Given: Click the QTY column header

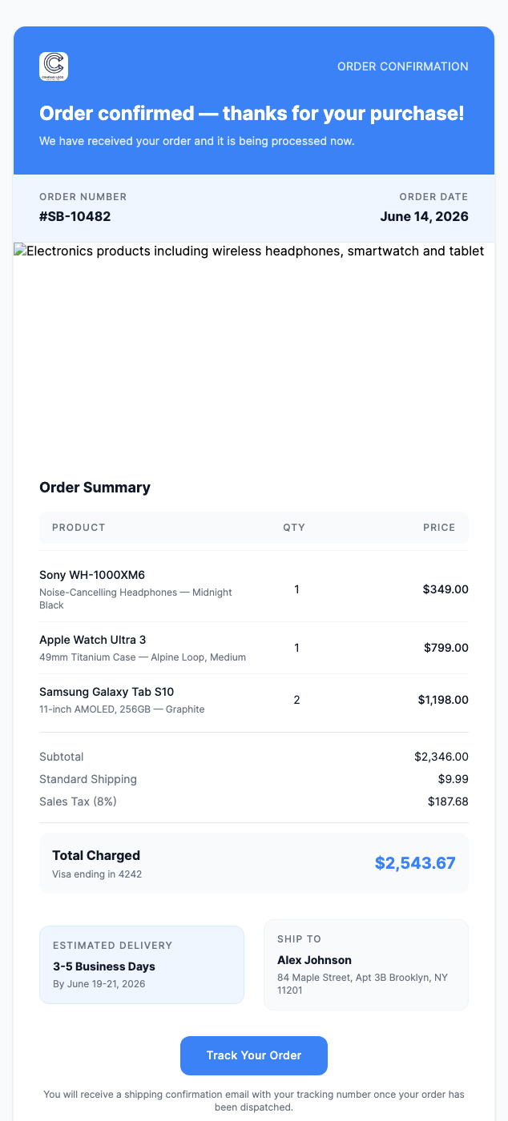Looking at the screenshot, I should click(294, 528).
